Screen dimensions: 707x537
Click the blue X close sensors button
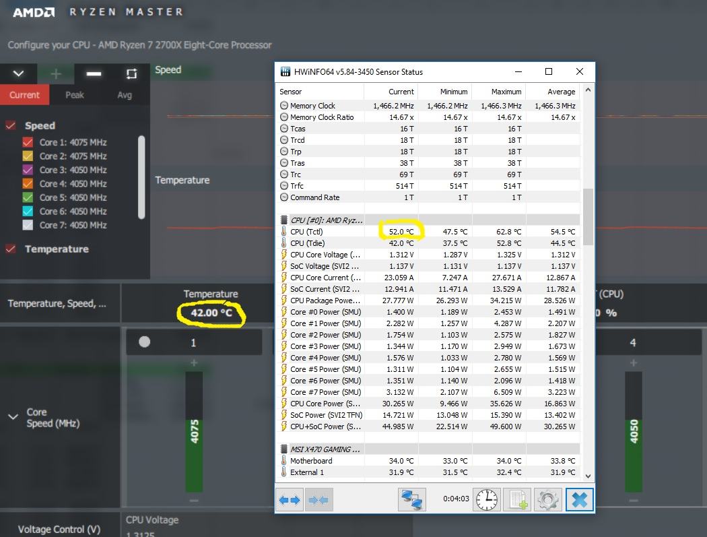[x=579, y=499]
